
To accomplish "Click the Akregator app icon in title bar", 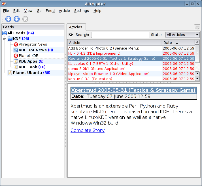I will (4, 4).
